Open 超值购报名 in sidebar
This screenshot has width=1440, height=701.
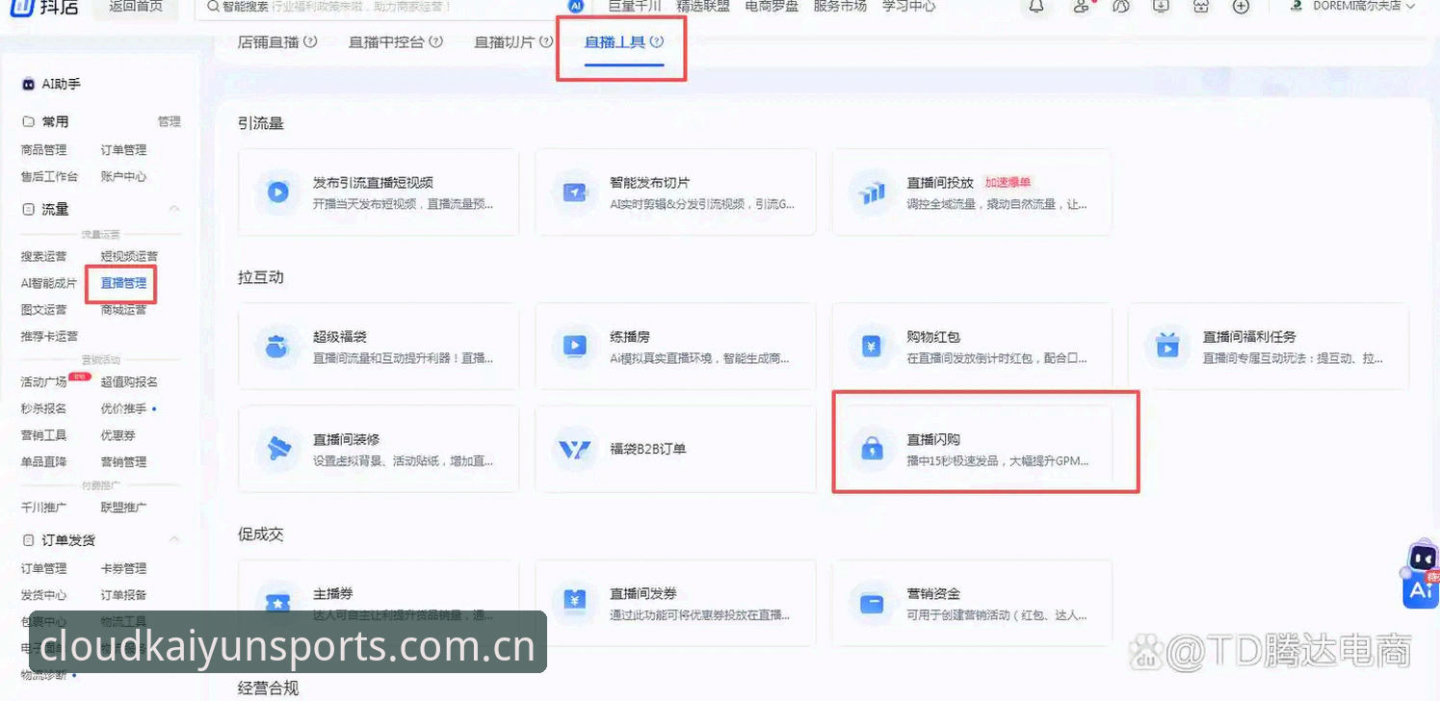(130, 382)
